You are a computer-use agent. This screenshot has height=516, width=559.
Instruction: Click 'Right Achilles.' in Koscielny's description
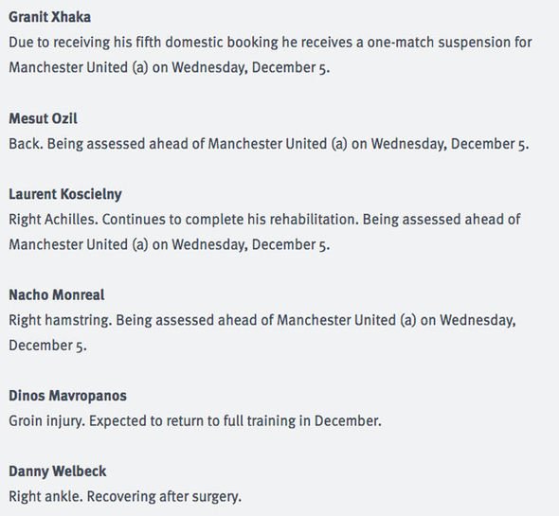[x=53, y=220]
